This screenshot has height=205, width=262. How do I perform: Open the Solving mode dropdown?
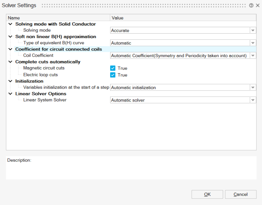click(x=253, y=30)
